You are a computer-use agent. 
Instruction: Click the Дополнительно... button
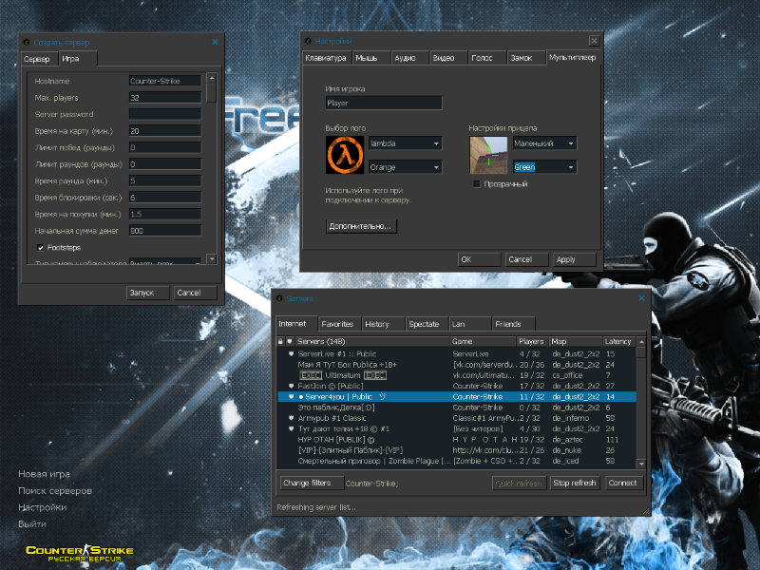click(361, 226)
